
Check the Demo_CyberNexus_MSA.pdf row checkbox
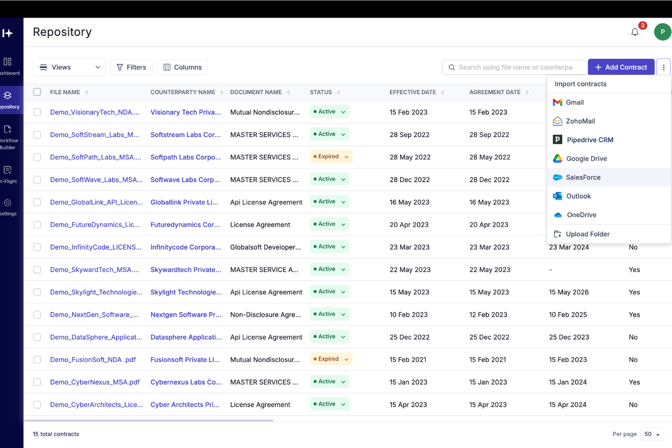tap(37, 382)
